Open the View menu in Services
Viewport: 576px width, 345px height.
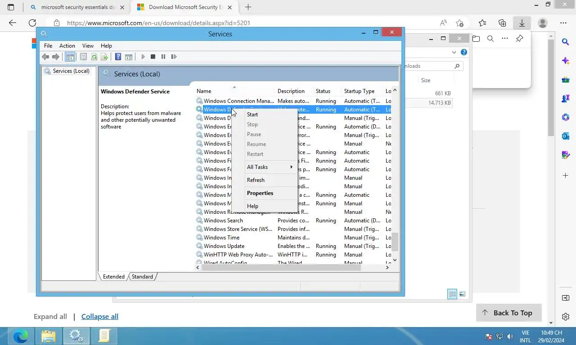88,46
